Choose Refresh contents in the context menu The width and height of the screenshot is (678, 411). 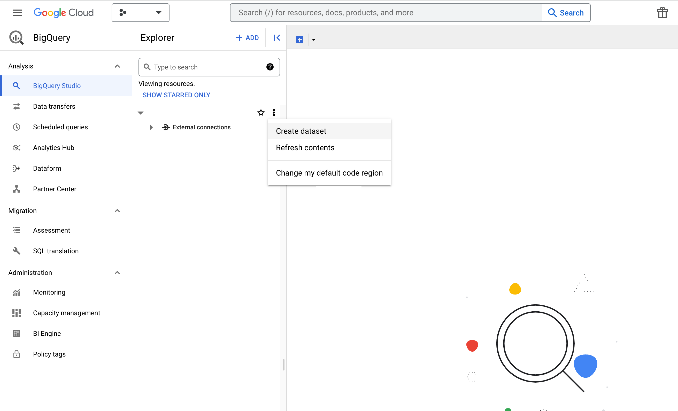tap(305, 148)
